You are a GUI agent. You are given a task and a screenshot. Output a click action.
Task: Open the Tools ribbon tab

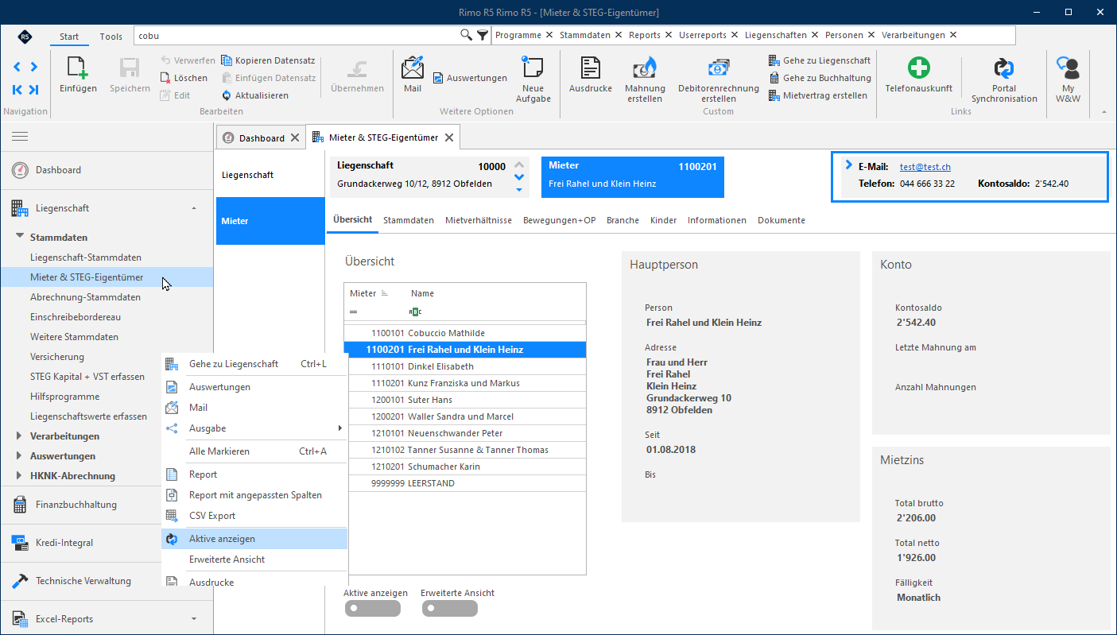[x=111, y=36]
